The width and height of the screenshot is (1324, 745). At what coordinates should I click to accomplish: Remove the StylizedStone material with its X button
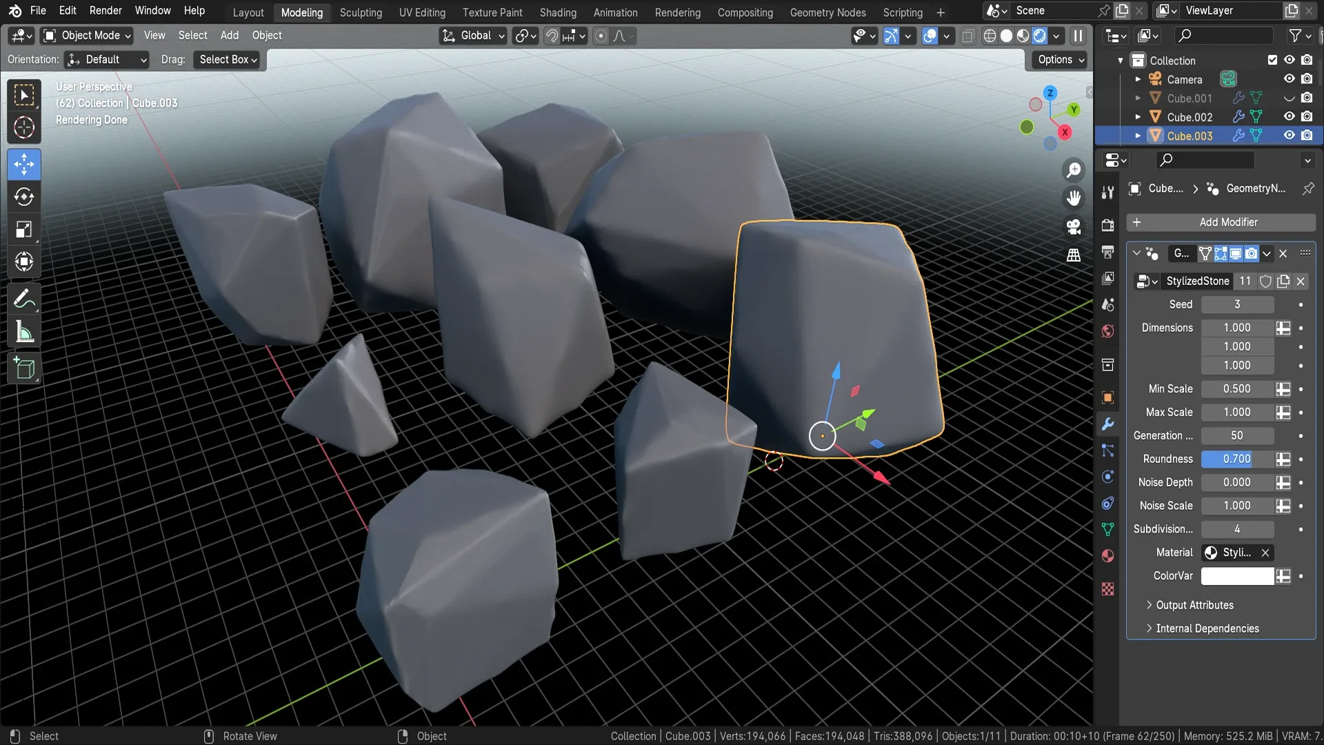tap(1265, 553)
